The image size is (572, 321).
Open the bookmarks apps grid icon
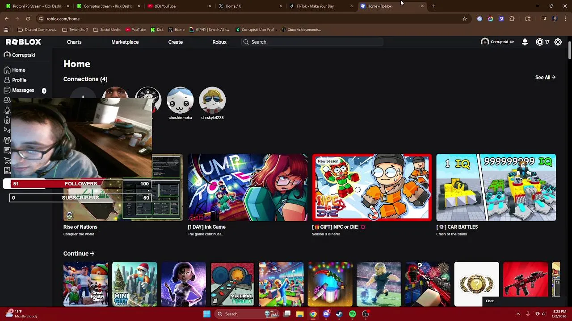click(x=6, y=30)
